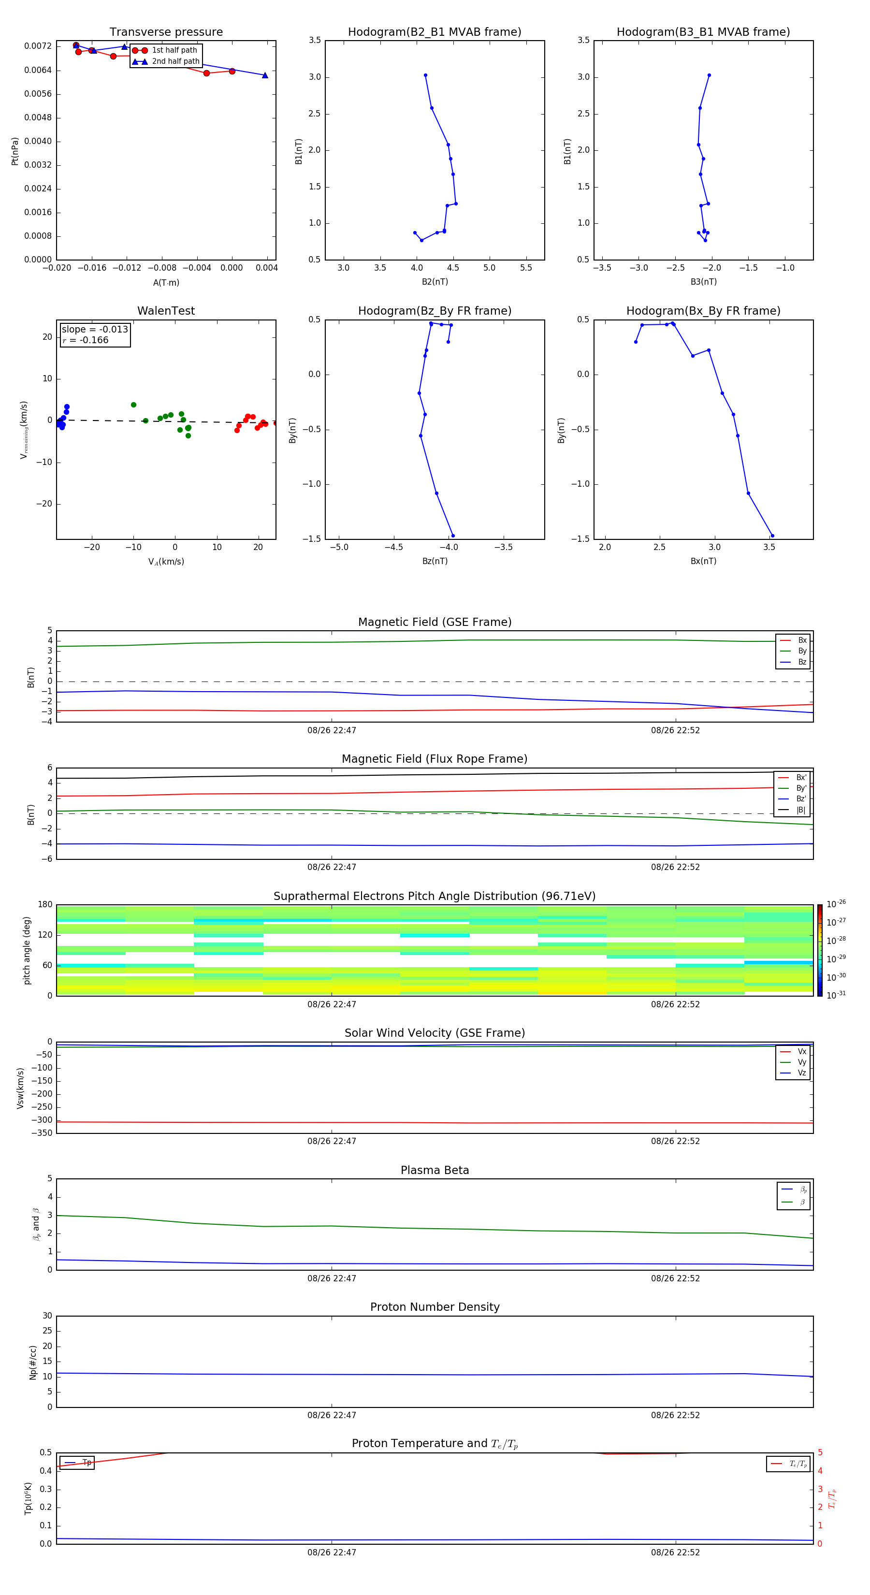
Task: Select Bx' in Flux Rope legend
Action: coord(793,778)
